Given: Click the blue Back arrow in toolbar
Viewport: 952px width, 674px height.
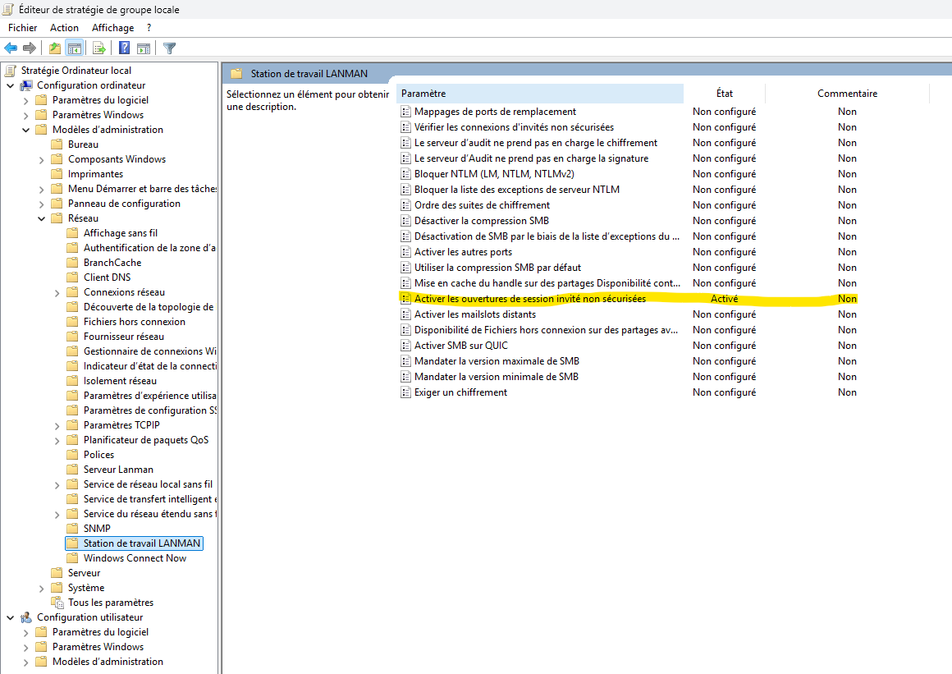Looking at the screenshot, I should coord(11,48).
